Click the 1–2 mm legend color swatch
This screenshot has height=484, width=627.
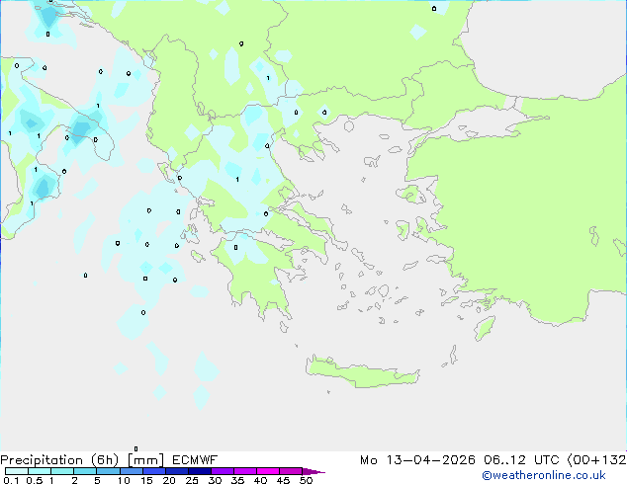(62, 471)
